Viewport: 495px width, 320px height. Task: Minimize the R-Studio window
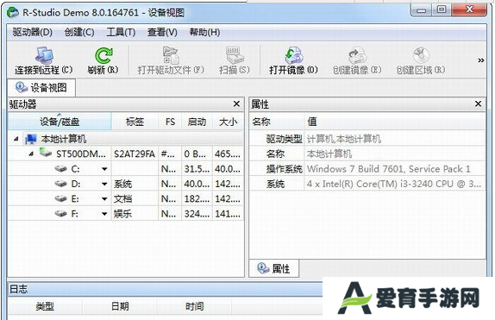point(422,9)
